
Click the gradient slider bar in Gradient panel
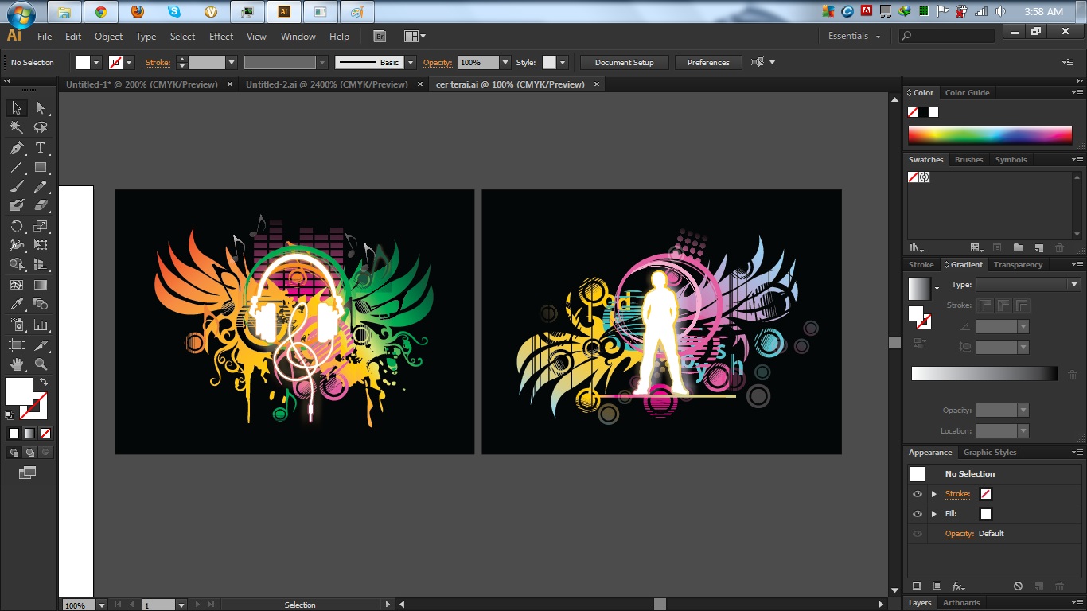[x=984, y=374]
